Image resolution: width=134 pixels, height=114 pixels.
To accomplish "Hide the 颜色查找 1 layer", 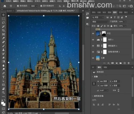I will 93,46.
